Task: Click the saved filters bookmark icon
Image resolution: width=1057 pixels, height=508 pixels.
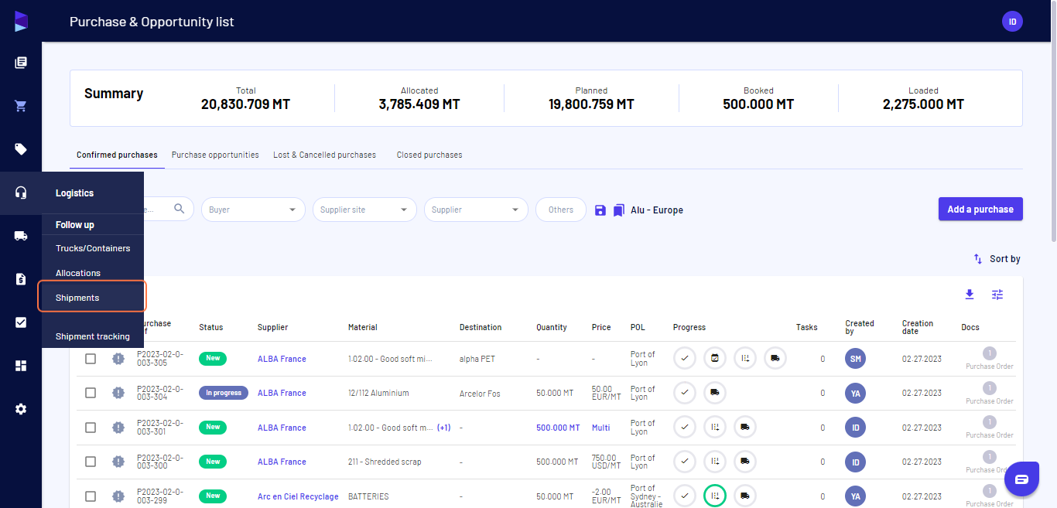Action: pos(619,210)
